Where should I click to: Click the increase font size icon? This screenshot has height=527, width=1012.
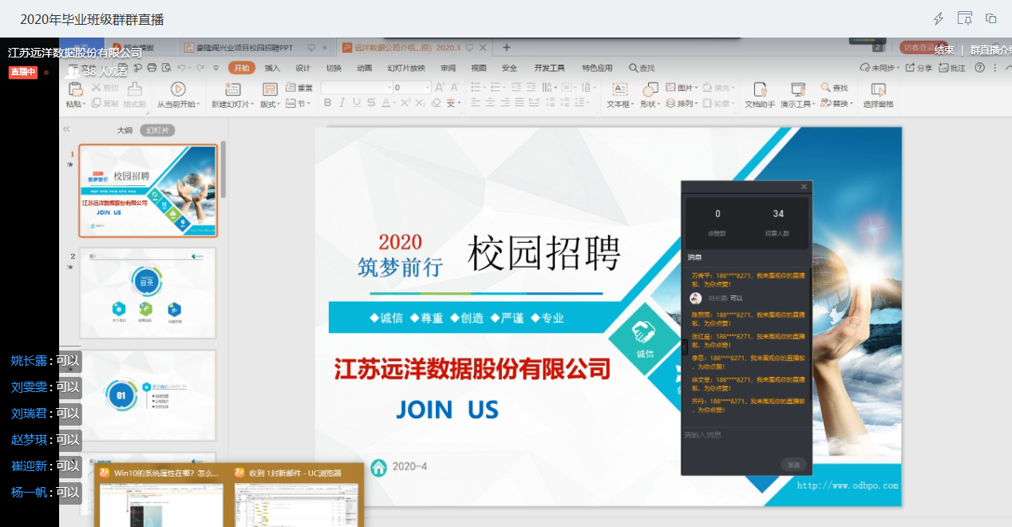pos(440,87)
